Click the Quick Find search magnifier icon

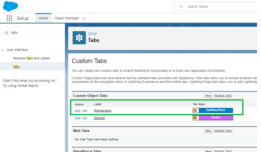point(7,33)
